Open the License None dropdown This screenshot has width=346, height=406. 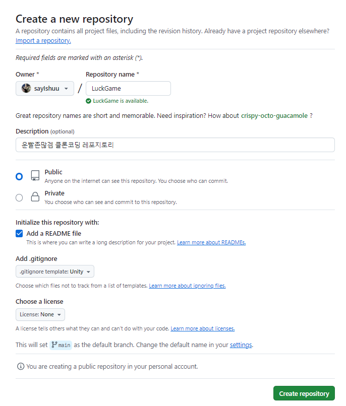point(40,315)
